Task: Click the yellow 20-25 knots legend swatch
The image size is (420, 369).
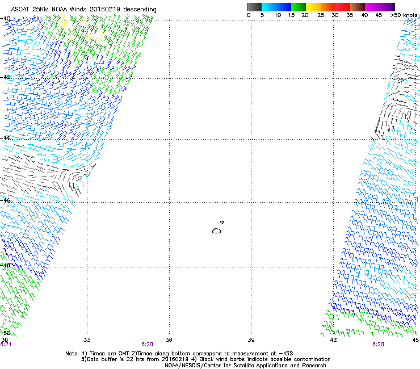Action: pos(313,7)
